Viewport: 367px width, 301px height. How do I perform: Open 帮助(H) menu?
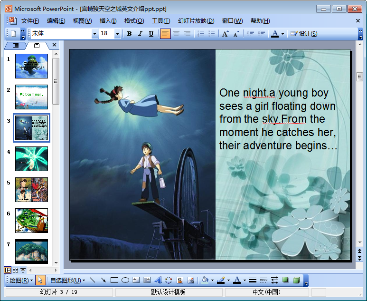click(x=260, y=21)
